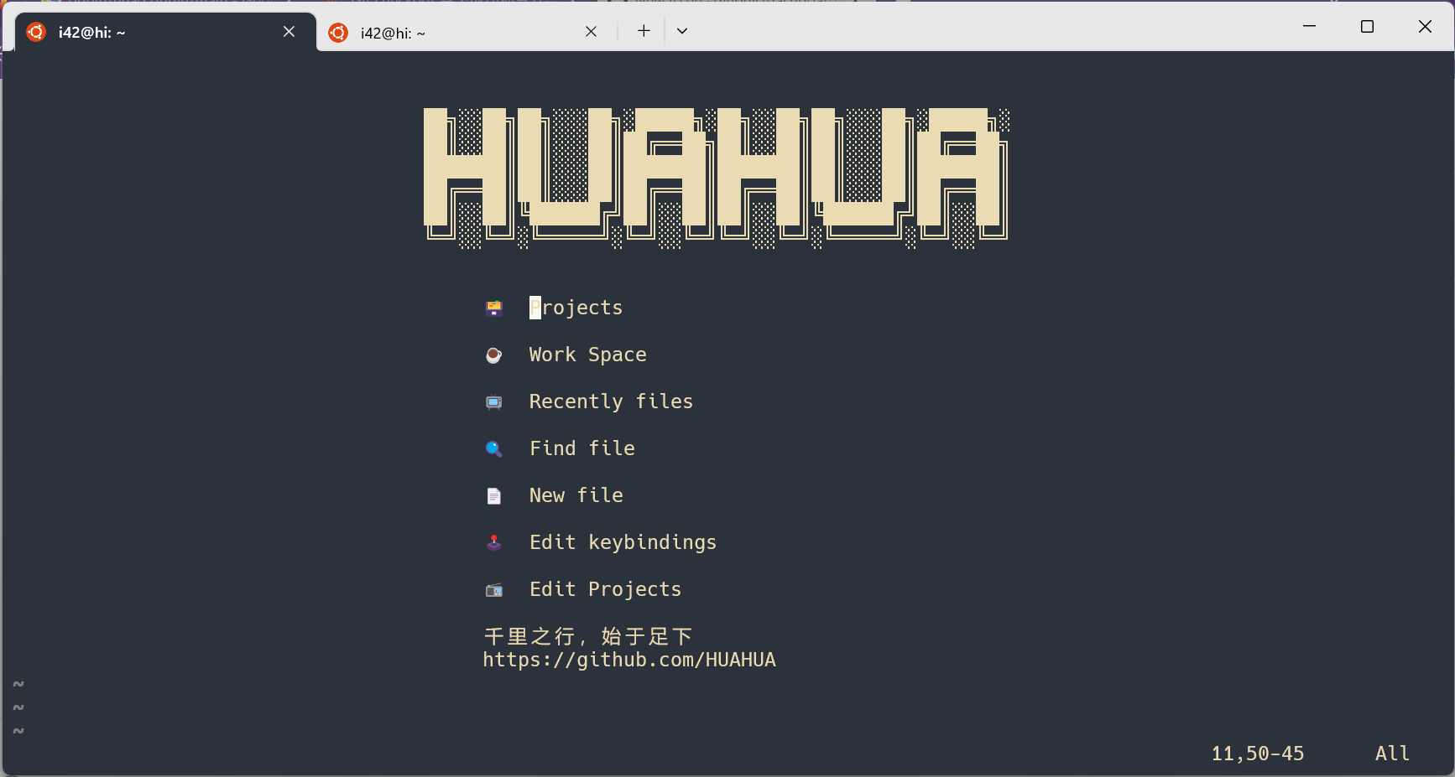Click the coffee cup icon beside Work Space
This screenshot has height=777, width=1455.
pos(494,355)
